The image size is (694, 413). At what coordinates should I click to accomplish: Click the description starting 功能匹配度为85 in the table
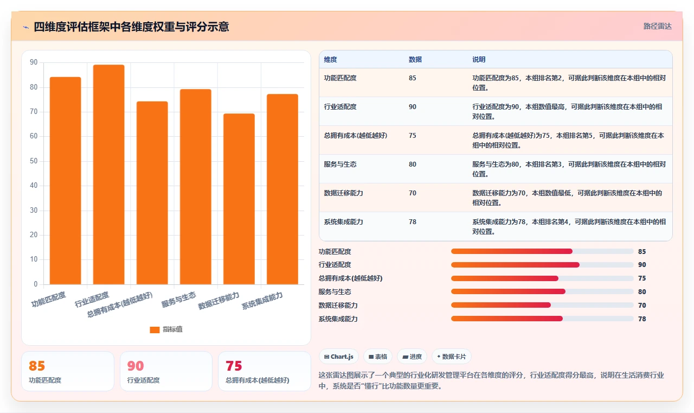(x=569, y=82)
